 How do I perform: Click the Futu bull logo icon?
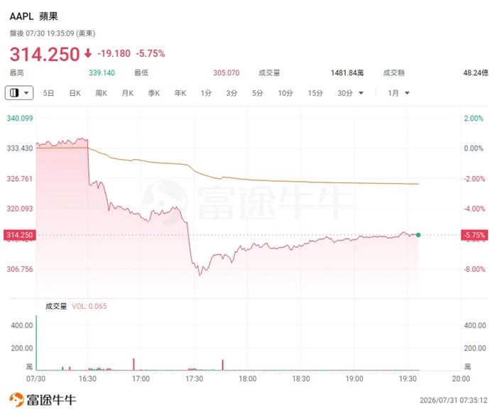coord(16,399)
